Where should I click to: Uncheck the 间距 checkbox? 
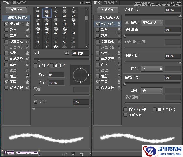35,102
